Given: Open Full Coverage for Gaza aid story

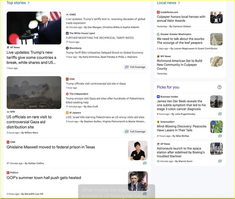Looking at the screenshot, I should pos(135,131).
